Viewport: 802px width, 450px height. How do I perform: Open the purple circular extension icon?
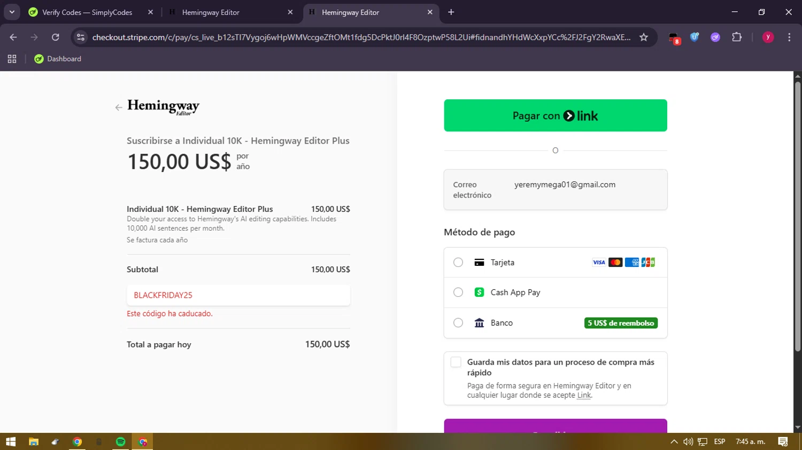(715, 37)
